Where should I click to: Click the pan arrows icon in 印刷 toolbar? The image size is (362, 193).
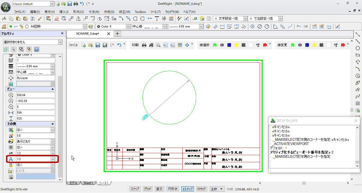point(187,45)
